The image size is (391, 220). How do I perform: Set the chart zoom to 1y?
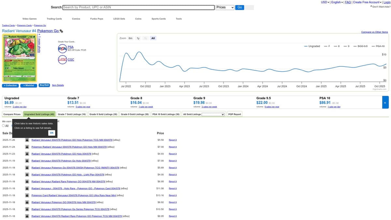(x=138, y=38)
